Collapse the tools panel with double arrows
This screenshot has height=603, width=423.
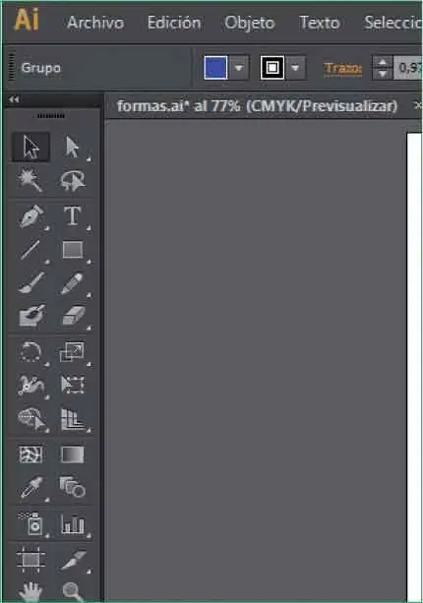[14, 99]
